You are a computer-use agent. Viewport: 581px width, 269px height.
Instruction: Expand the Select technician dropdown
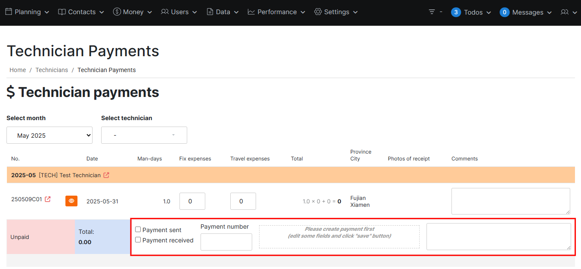tap(144, 135)
